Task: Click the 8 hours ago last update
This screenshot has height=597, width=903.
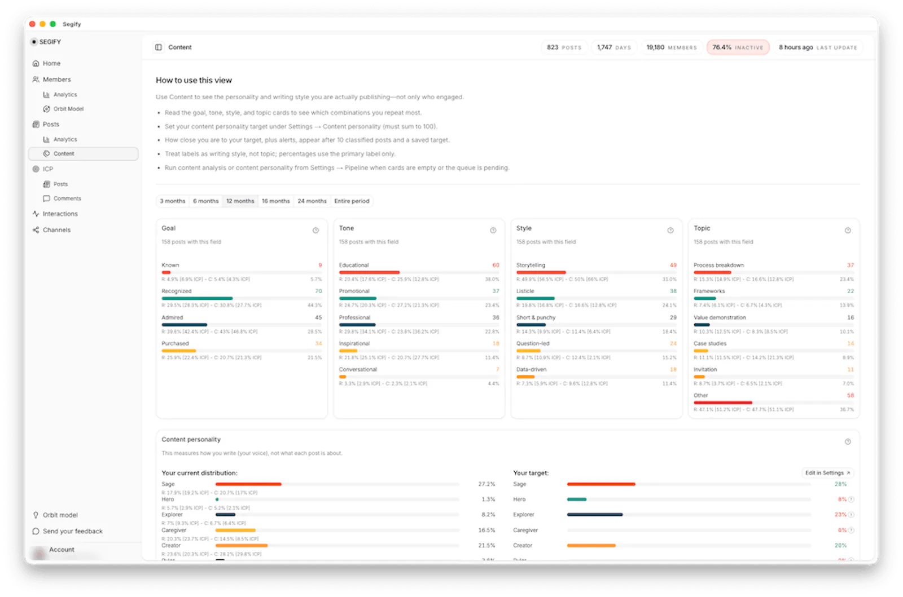Action: click(x=818, y=47)
